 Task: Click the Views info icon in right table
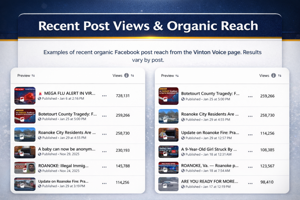tap(273, 76)
